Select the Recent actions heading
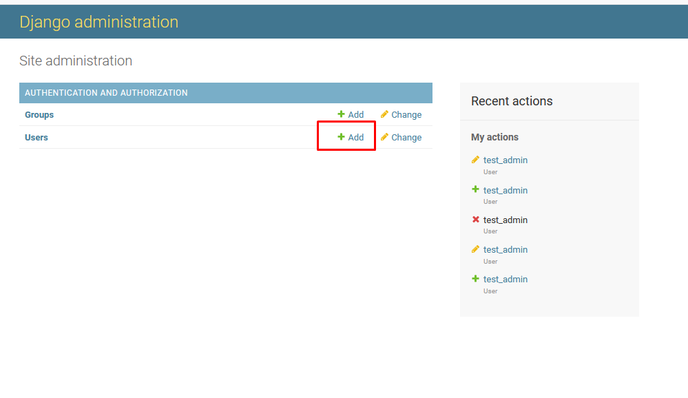Viewport: 688px width, 398px height. coord(512,101)
